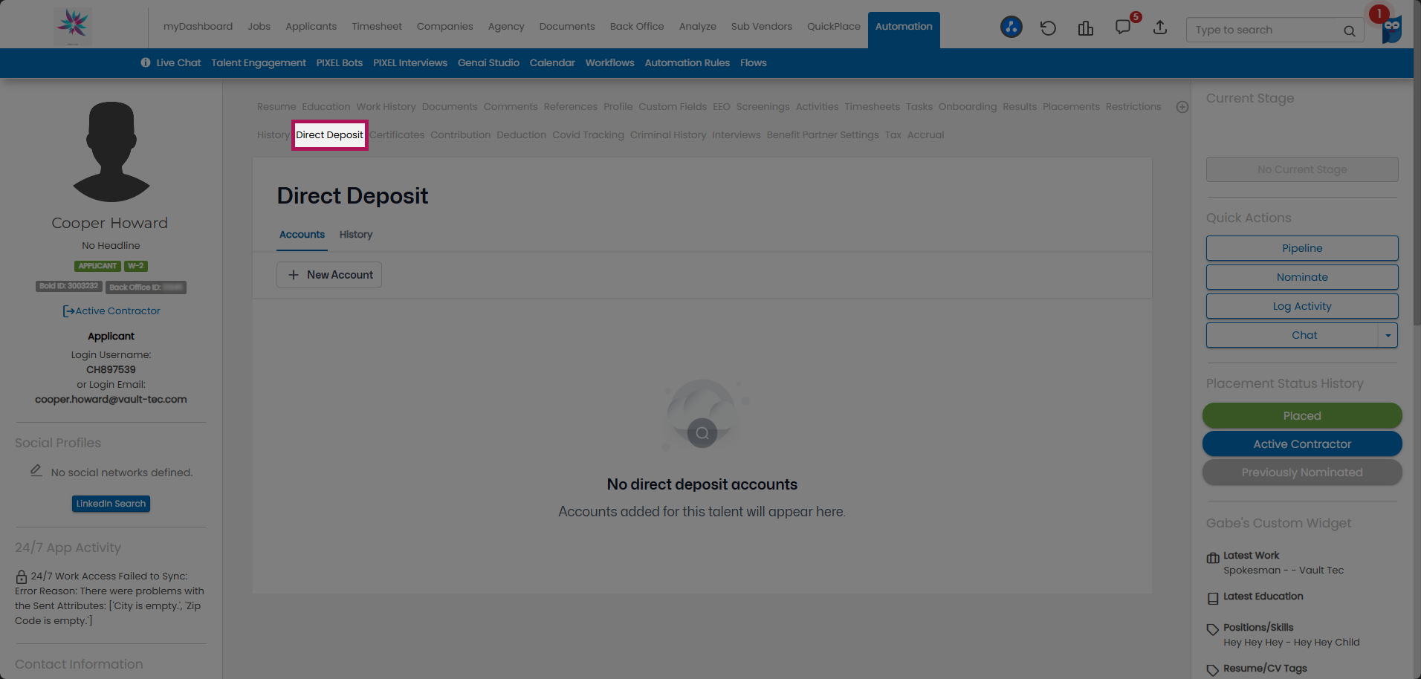Screen dimensions: 1421x679
Task: Open the Criminal History tab
Action: (x=668, y=135)
